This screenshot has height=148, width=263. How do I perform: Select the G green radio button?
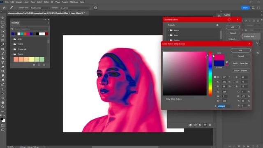click(x=215, y=96)
